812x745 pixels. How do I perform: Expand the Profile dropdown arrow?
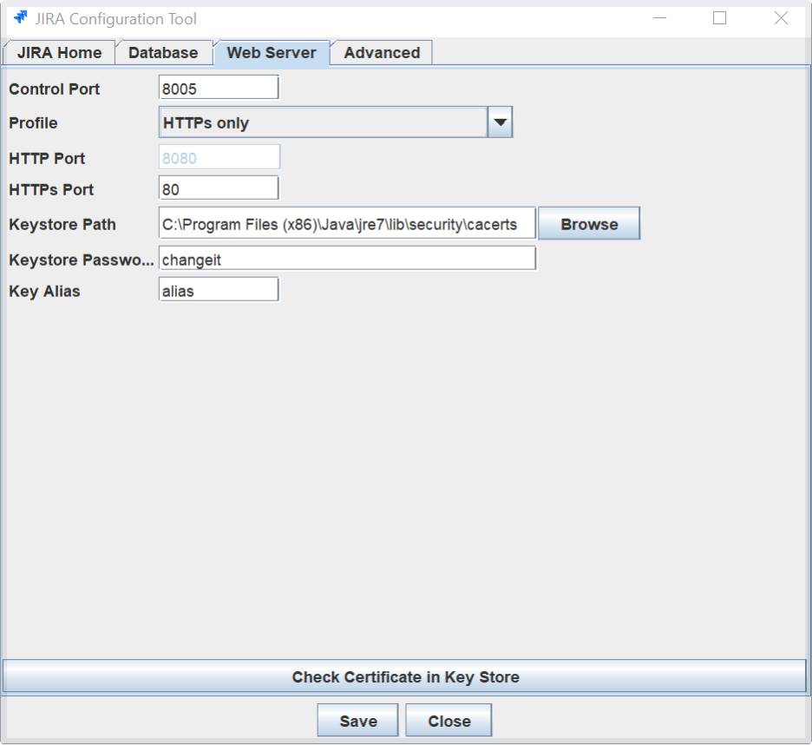click(x=501, y=123)
